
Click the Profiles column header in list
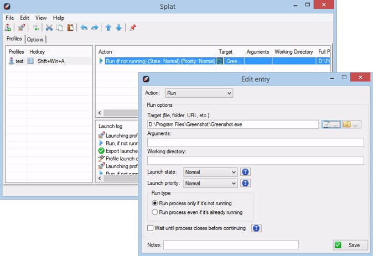[17, 52]
